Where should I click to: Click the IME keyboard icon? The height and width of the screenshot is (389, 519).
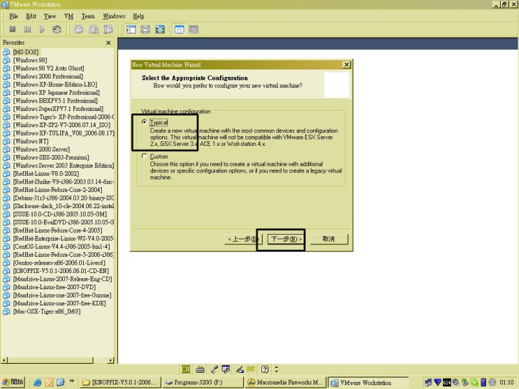coord(200,369)
